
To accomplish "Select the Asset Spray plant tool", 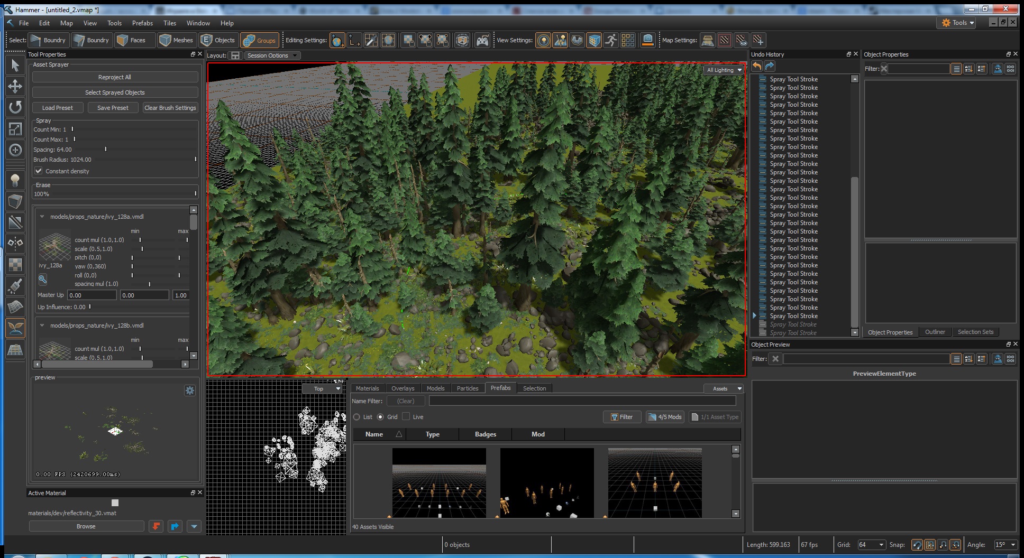I will [x=15, y=328].
